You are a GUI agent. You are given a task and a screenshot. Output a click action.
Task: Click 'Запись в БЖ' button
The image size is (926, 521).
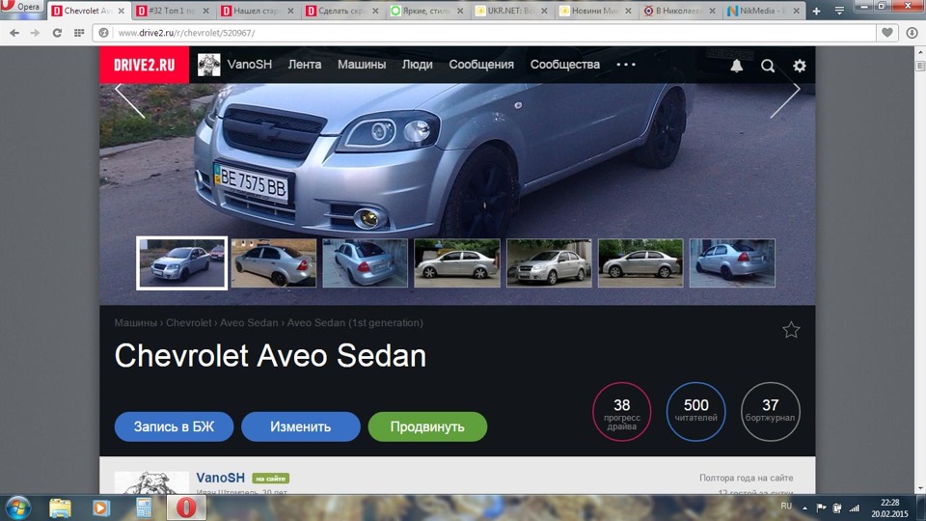point(174,426)
